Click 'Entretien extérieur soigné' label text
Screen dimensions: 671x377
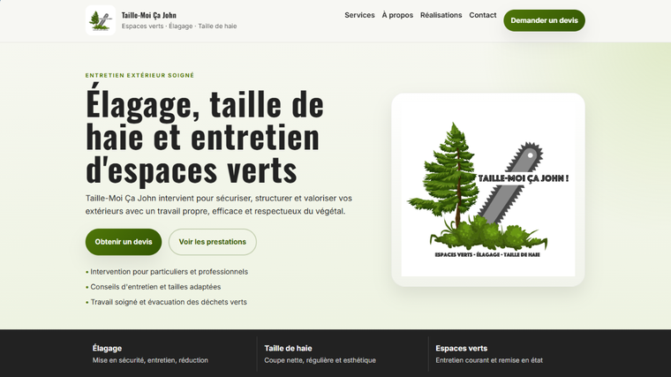(x=139, y=75)
